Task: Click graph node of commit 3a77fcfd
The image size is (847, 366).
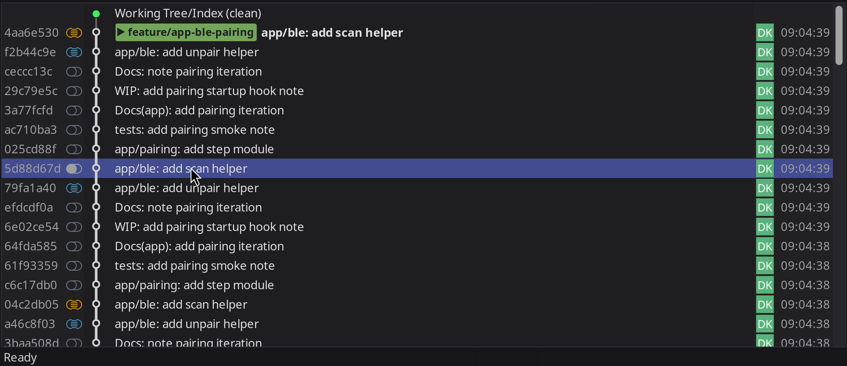Action: point(96,110)
